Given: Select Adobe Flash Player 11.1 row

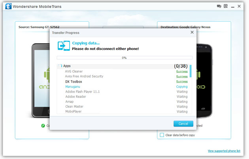Looking at the screenshot, I should [123, 92].
